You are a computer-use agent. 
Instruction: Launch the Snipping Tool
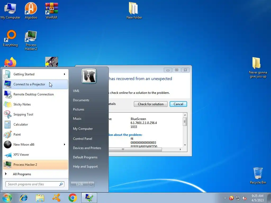point(35,114)
